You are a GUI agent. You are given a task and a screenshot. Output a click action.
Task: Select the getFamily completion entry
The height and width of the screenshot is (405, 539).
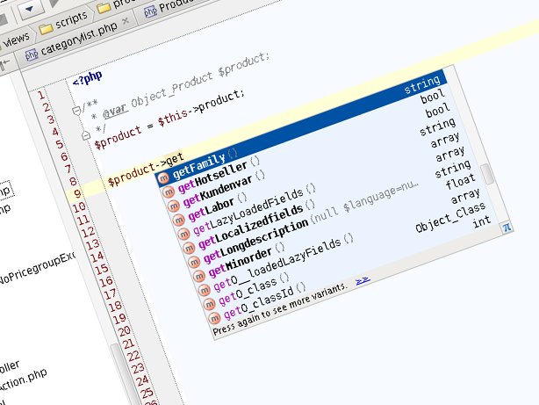tap(301, 127)
